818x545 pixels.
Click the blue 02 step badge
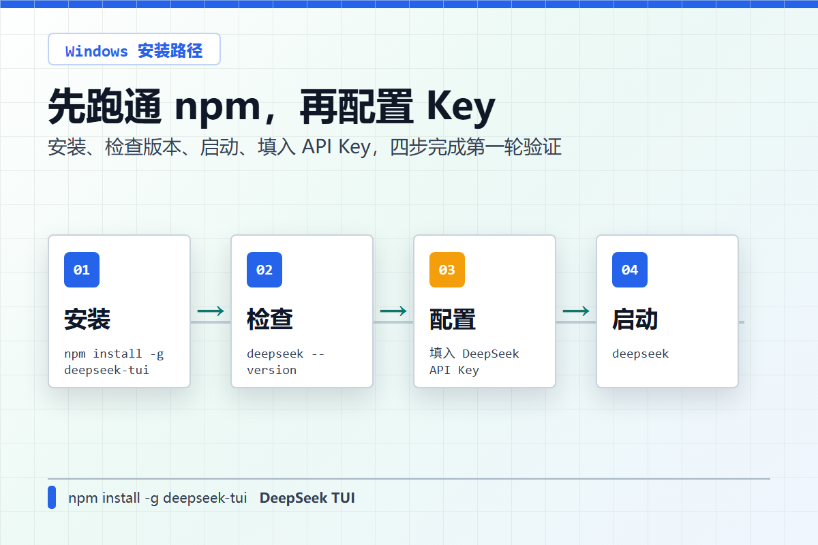click(x=264, y=270)
